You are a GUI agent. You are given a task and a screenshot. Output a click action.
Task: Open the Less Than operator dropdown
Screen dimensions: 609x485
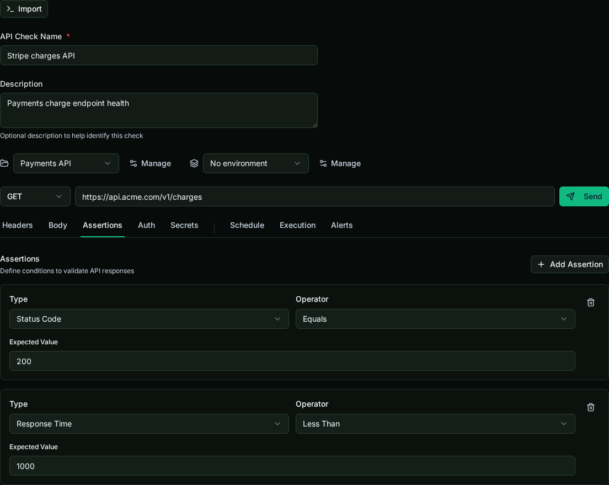click(x=435, y=424)
